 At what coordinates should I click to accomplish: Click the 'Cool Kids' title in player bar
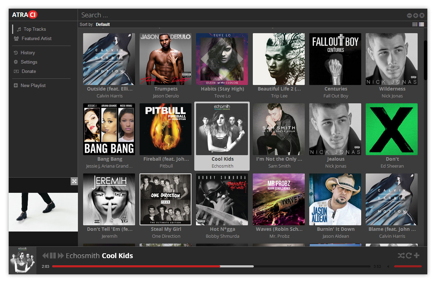tap(117, 256)
